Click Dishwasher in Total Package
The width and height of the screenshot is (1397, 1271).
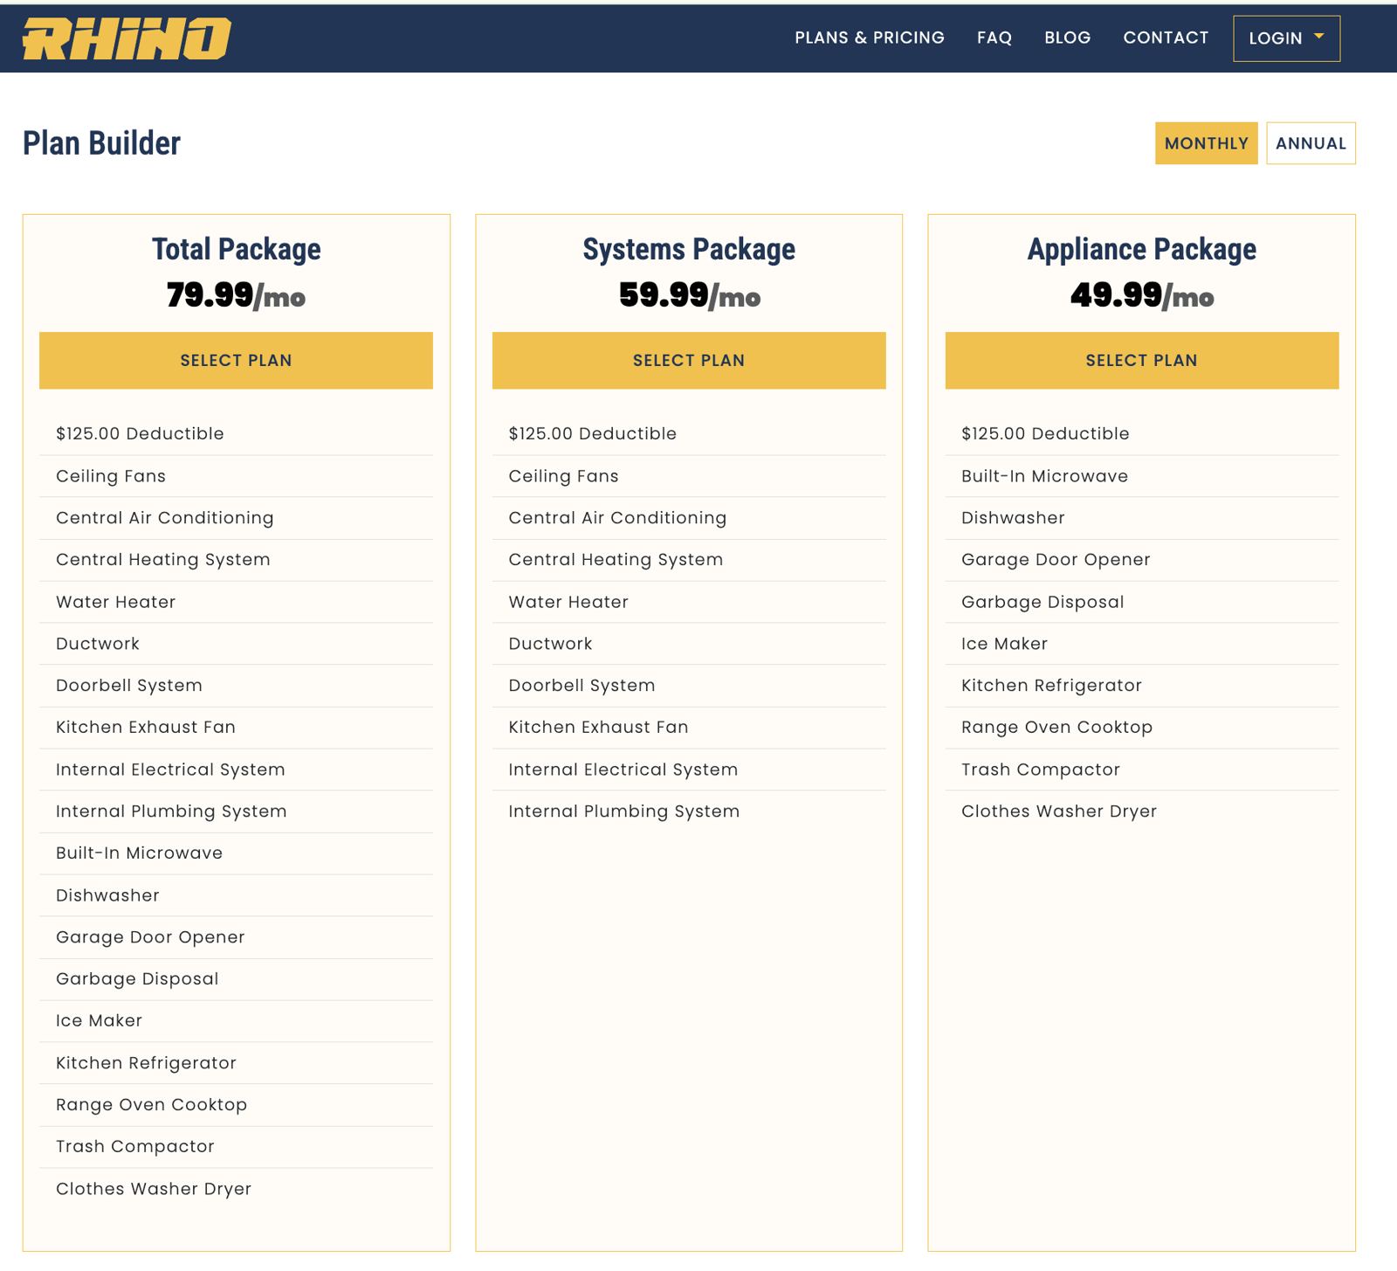[236, 895]
